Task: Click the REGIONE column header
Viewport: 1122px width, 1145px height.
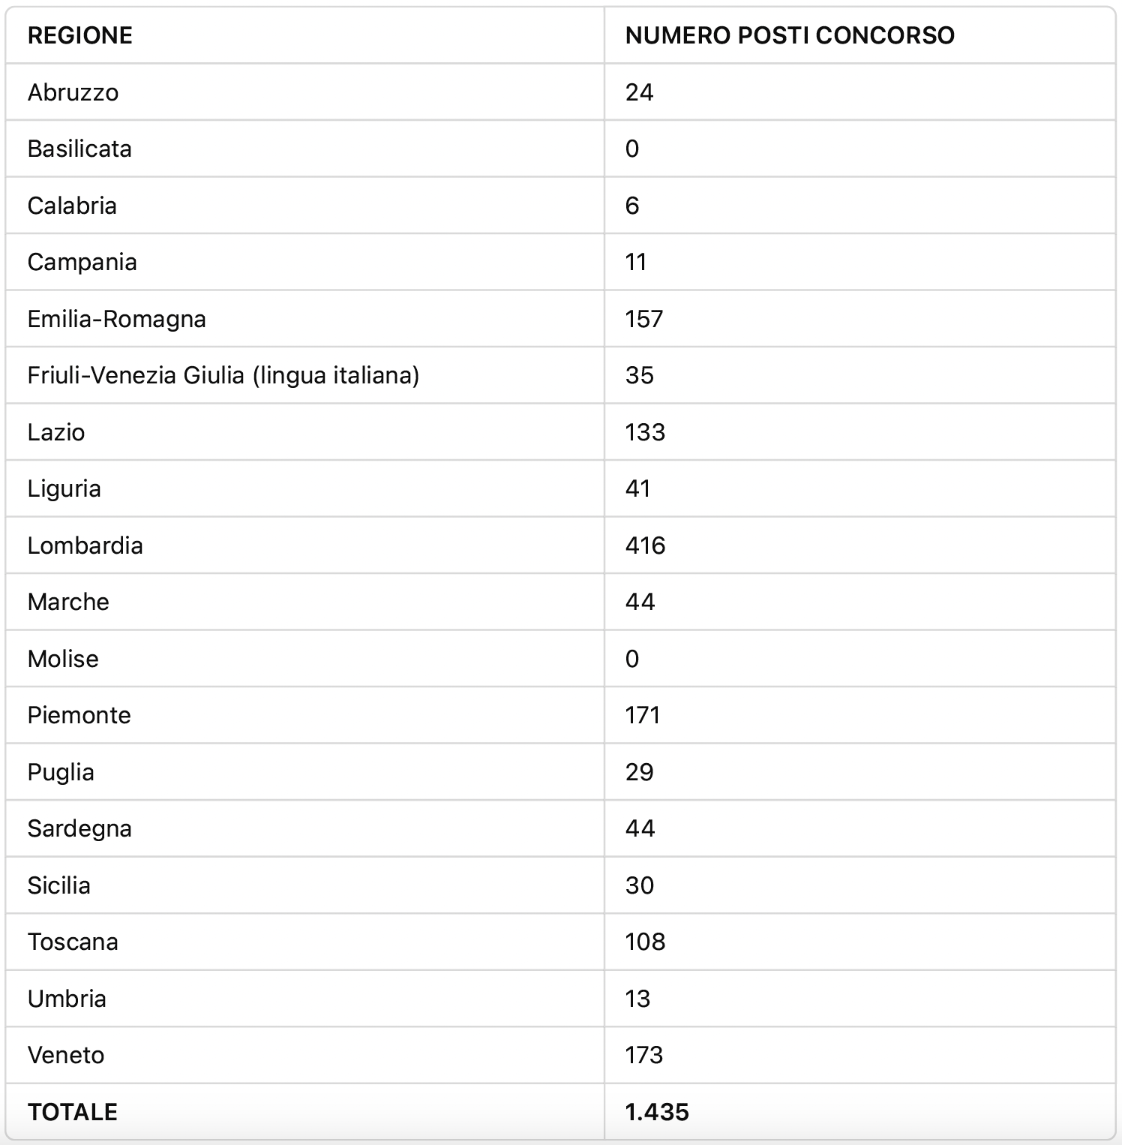Action: tap(80, 35)
